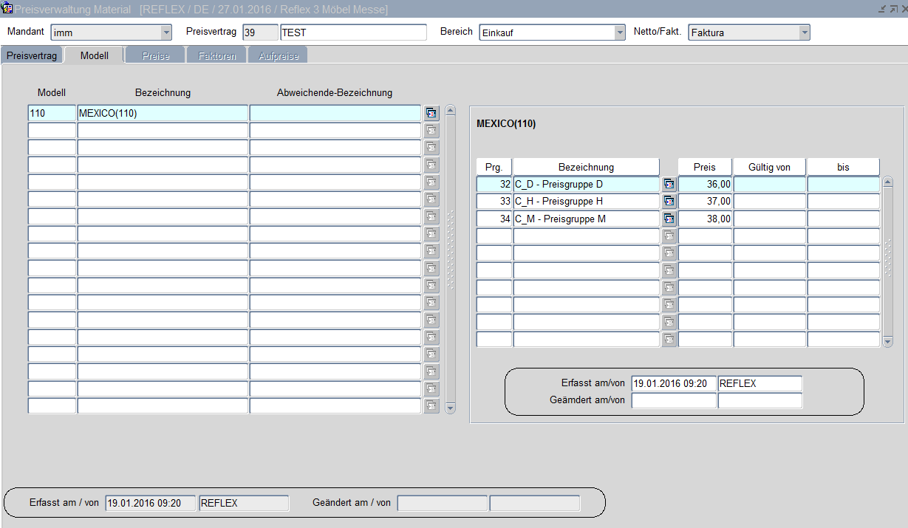The image size is (908, 528).
Task: Open the lookup icon for Preisgruppe D row
Action: click(x=669, y=184)
